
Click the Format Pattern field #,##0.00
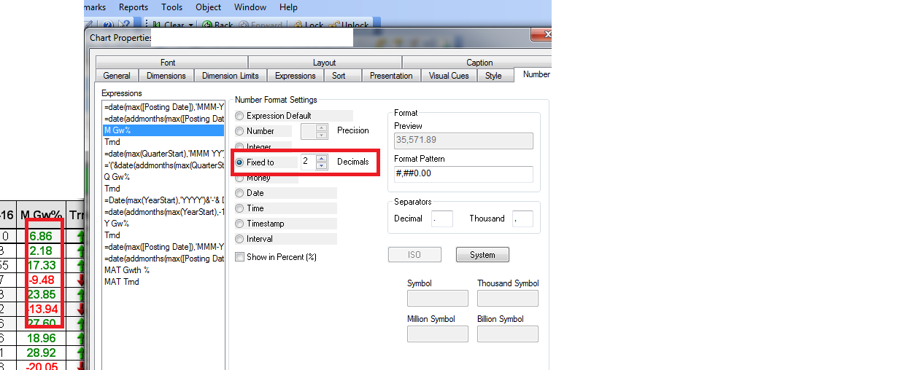tap(463, 174)
